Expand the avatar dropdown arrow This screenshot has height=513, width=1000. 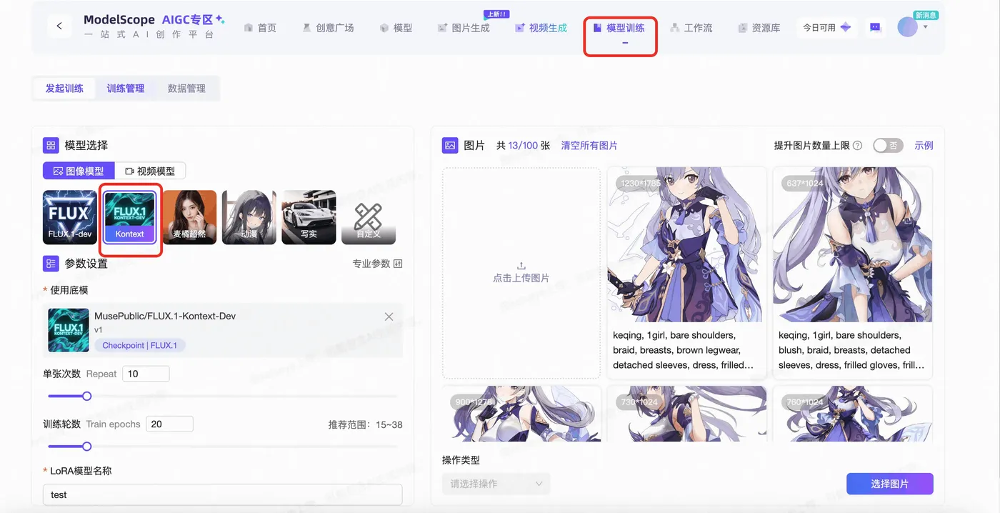click(x=926, y=27)
